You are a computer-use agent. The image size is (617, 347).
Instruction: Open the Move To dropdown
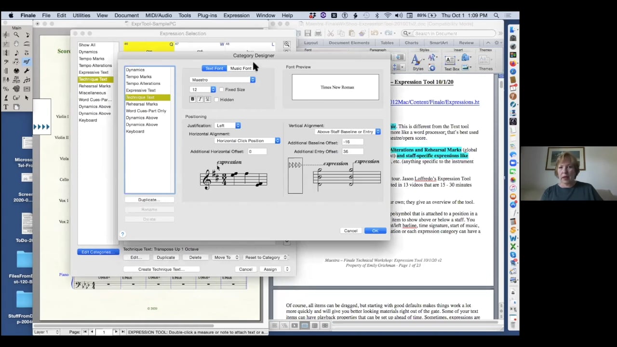pos(226,257)
